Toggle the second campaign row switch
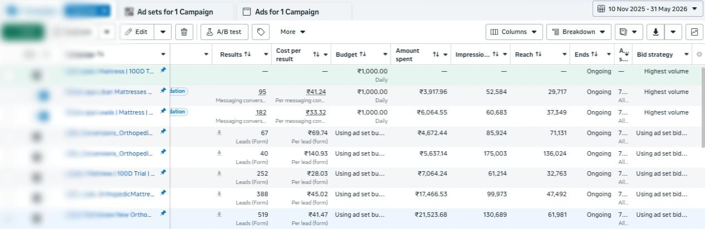Image resolution: width=705 pixels, height=229 pixels. pos(44,96)
